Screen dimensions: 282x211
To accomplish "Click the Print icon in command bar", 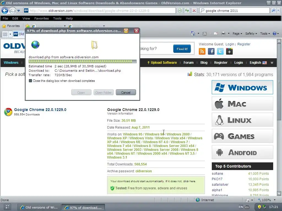I will pos(223,34).
